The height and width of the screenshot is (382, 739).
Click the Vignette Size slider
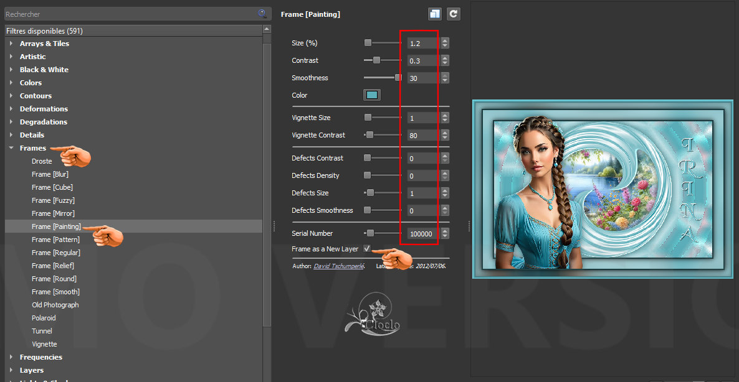pos(383,118)
